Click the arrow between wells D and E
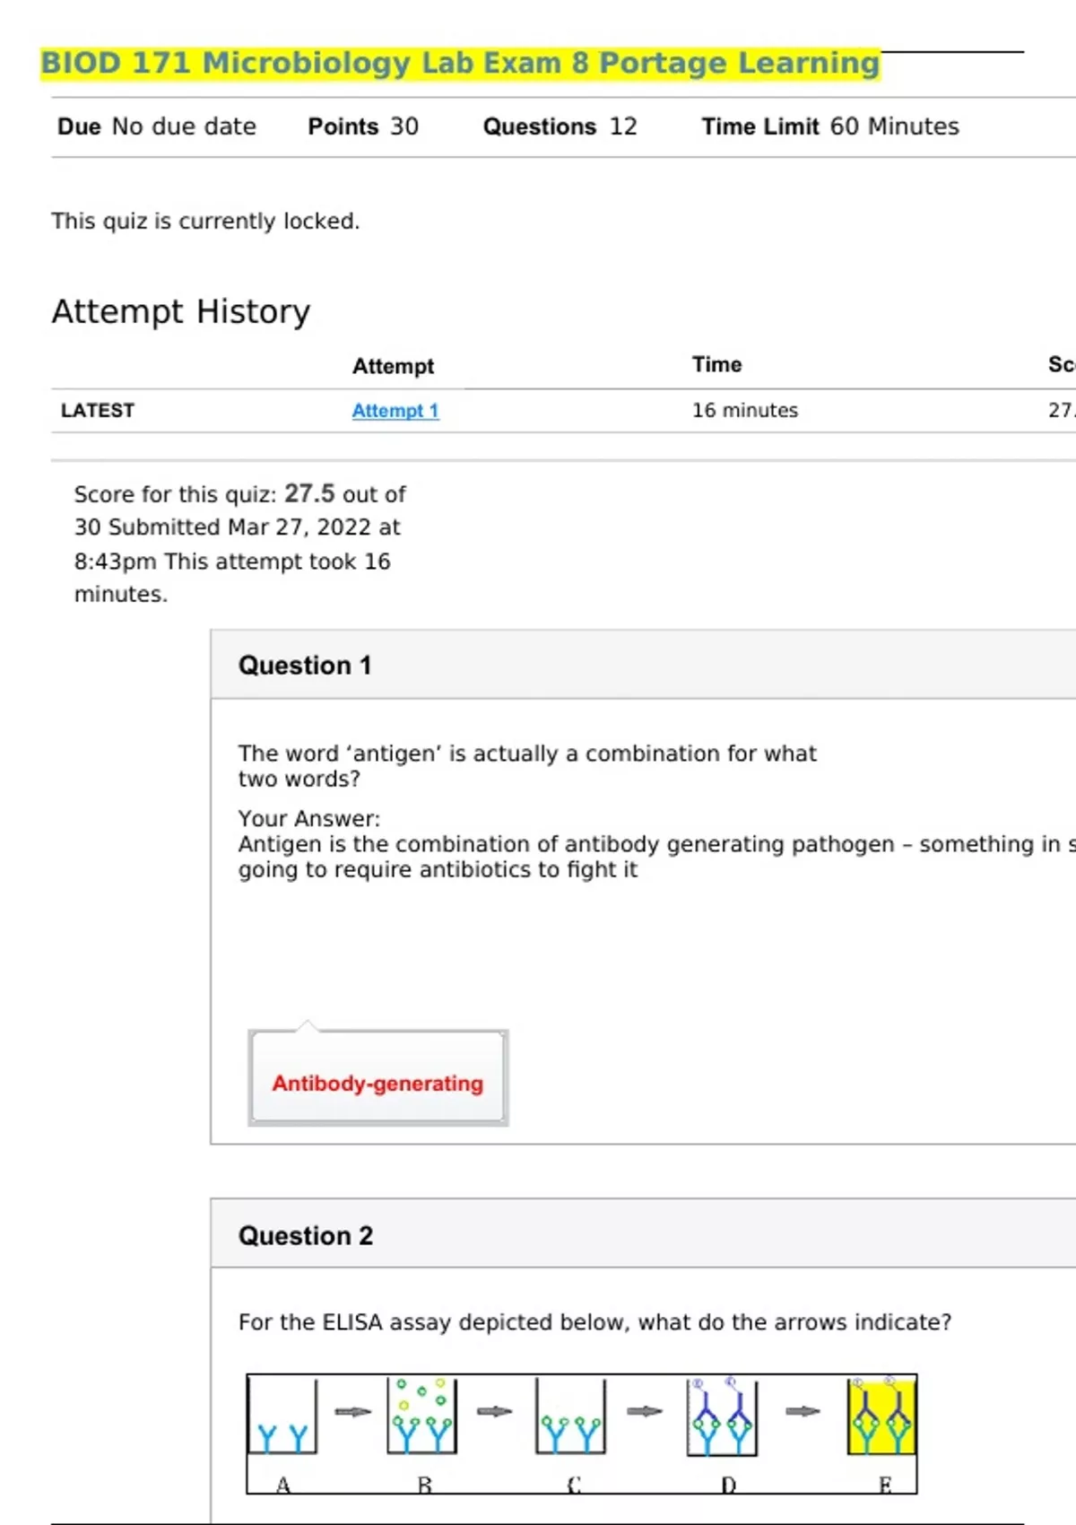Viewport: 1076px width, 1525px height. tap(803, 1412)
